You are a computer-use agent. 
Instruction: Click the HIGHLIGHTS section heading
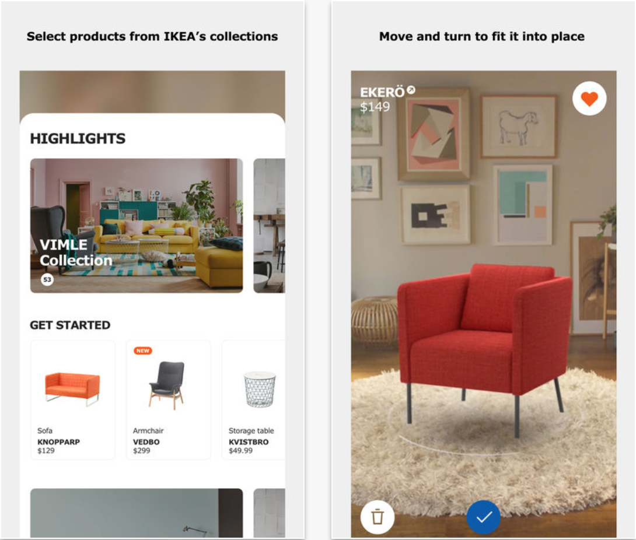[x=78, y=139]
